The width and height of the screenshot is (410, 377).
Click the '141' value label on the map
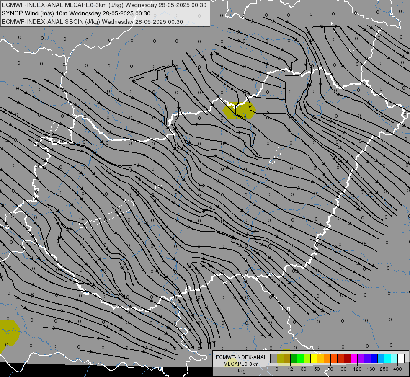pyautogui.click(x=82, y=219)
